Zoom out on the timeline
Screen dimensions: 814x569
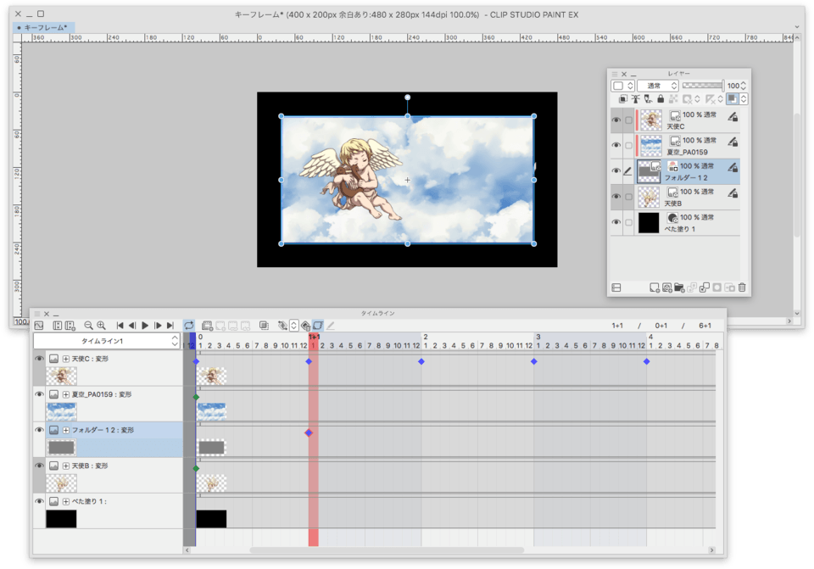[88, 325]
